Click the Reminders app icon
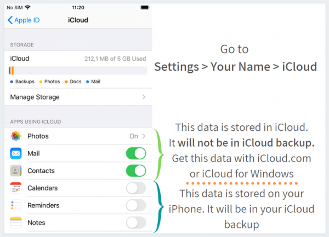The height and width of the screenshot is (237, 329). point(16,205)
